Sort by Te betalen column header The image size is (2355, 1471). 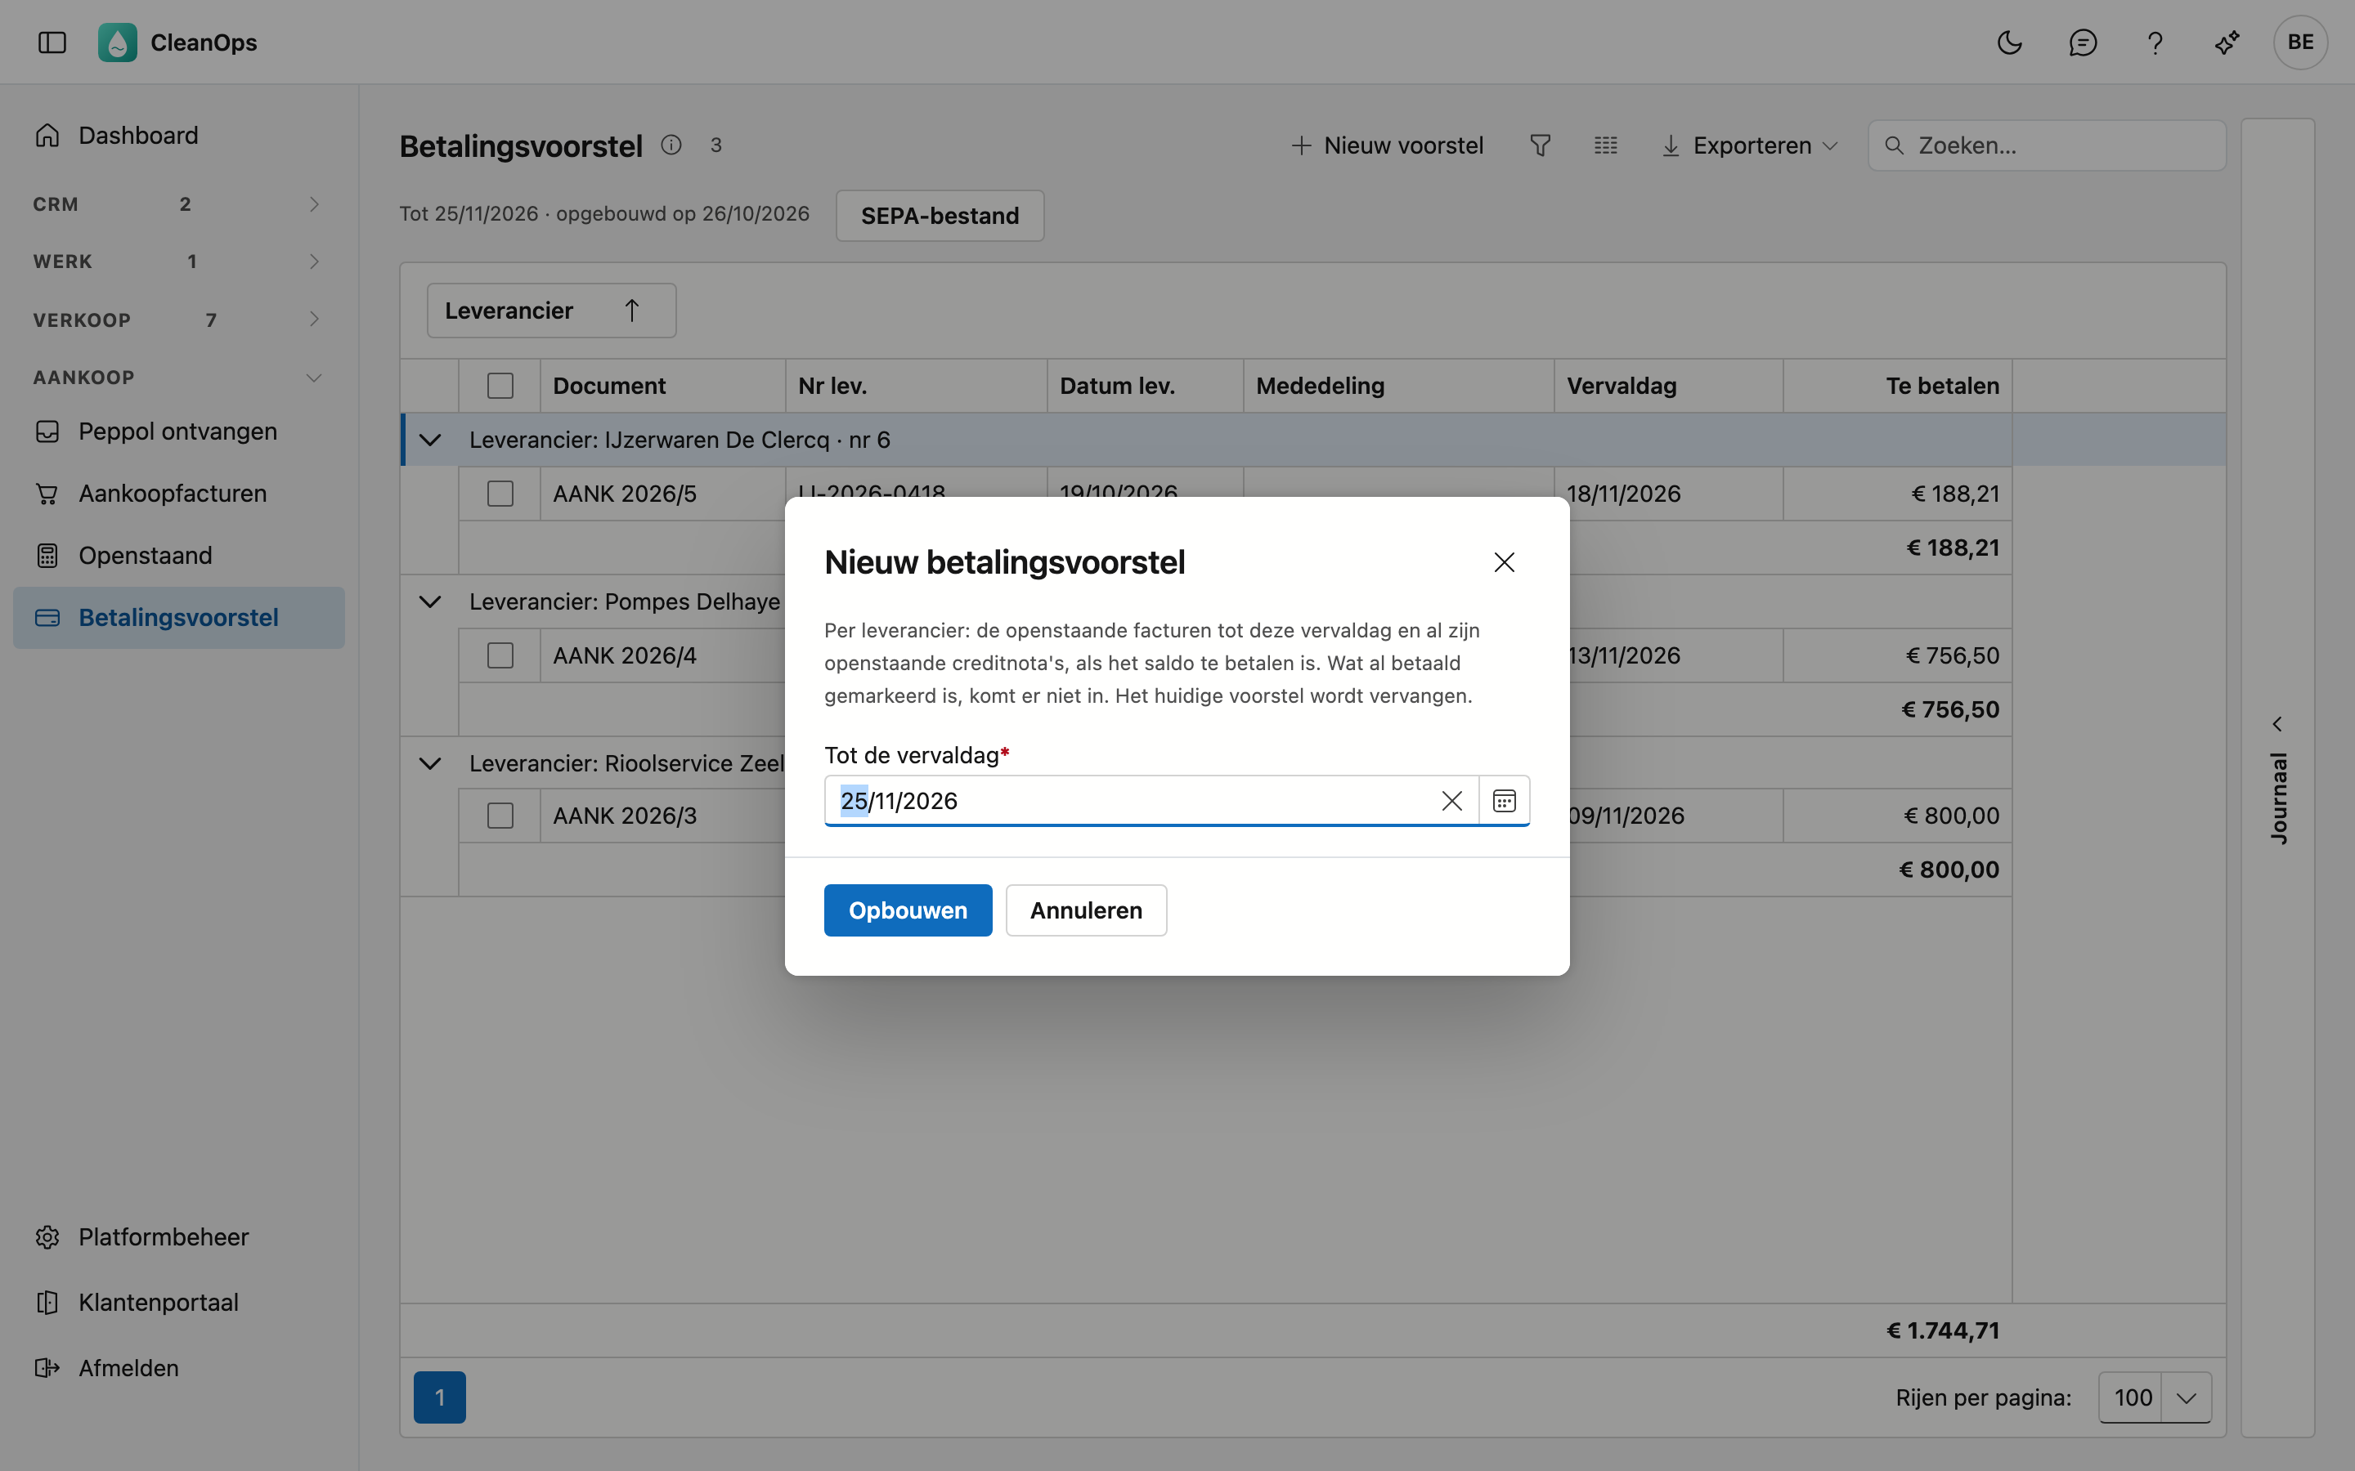1898,387
